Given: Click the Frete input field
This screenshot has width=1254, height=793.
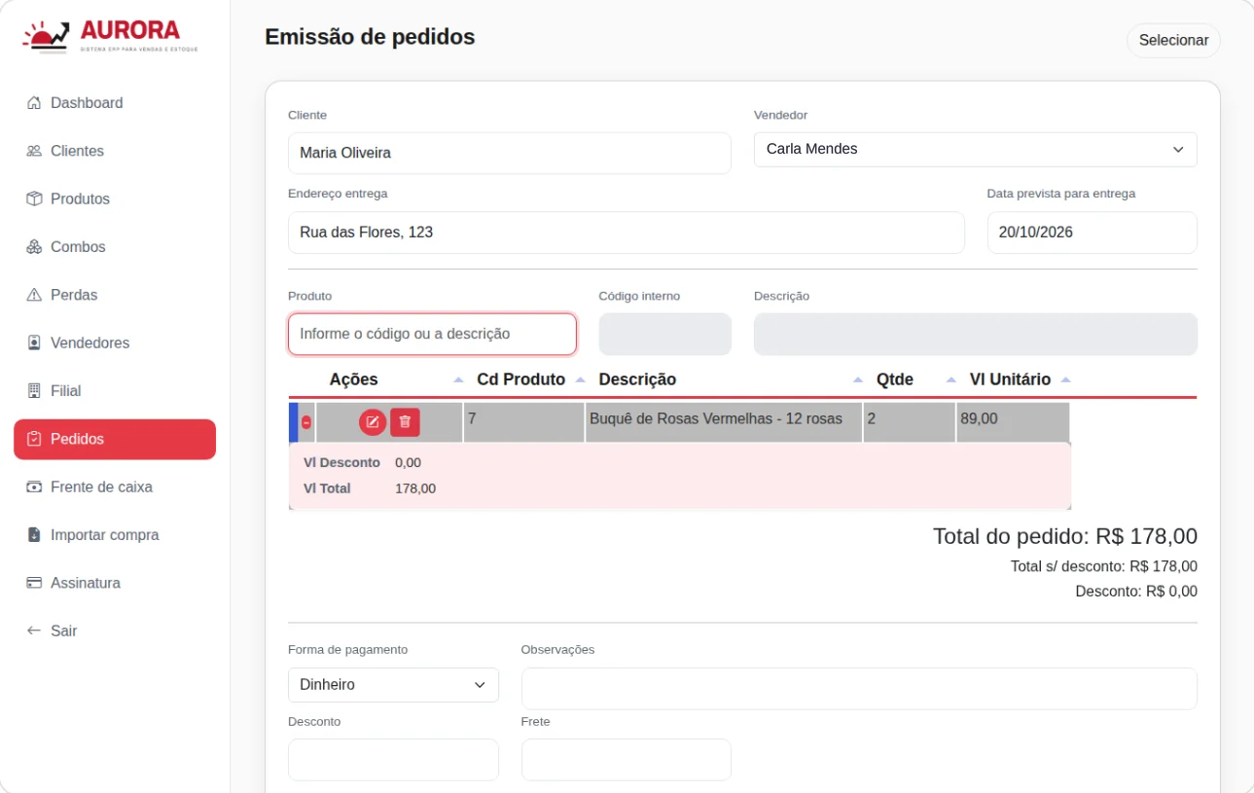Looking at the screenshot, I should pyautogui.click(x=627, y=760).
